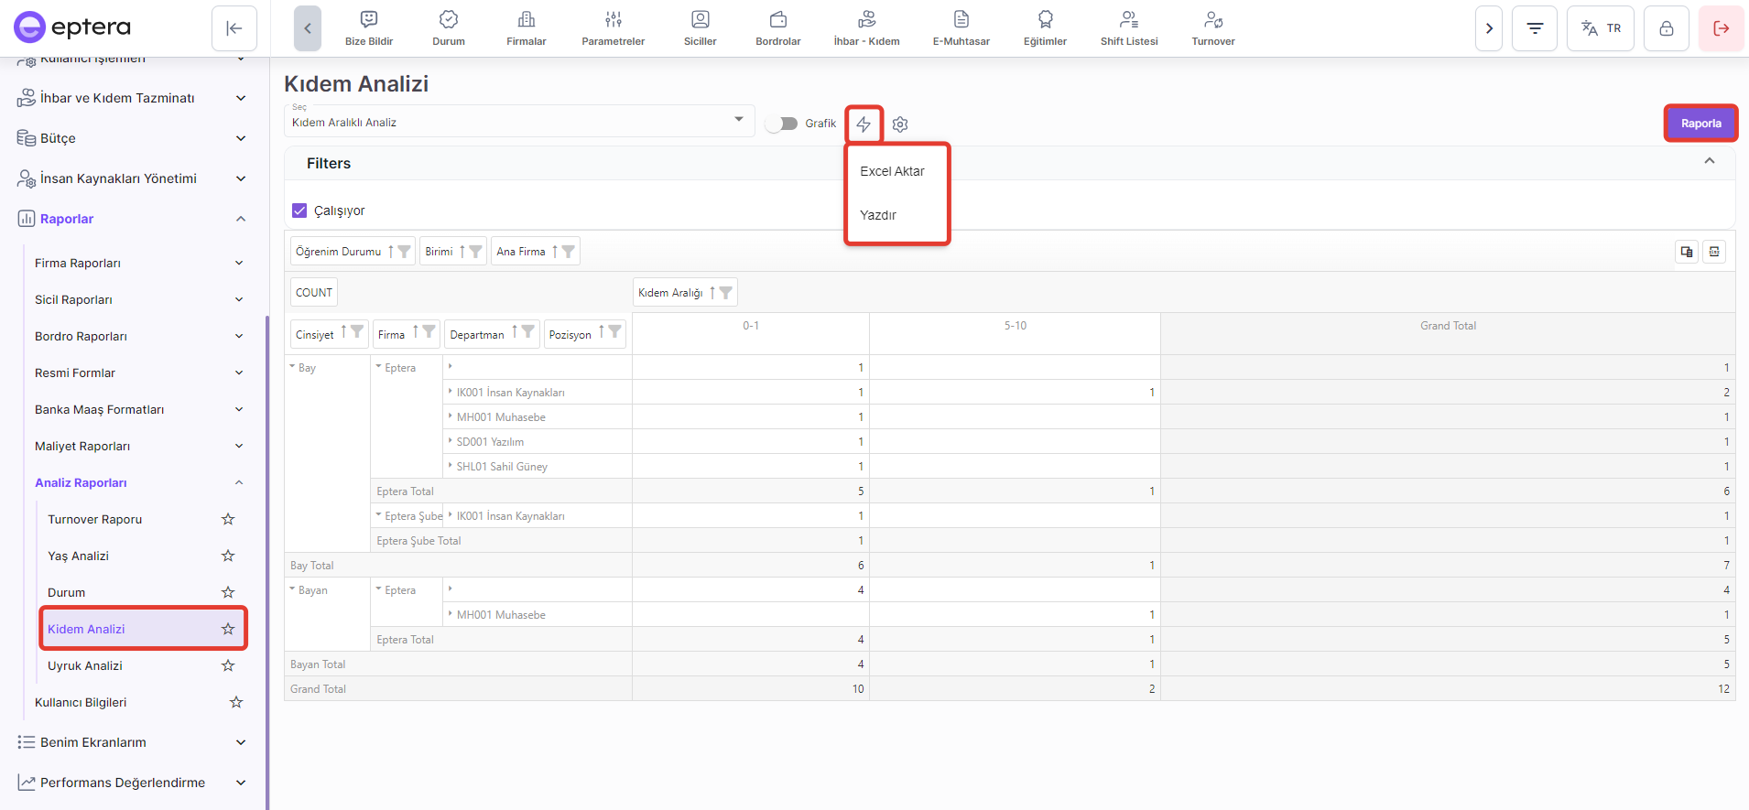The width and height of the screenshot is (1749, 810).
Task: Collapse the sidebar with the arrow icon
Action: pyautogui.click(x=234, y=28)
